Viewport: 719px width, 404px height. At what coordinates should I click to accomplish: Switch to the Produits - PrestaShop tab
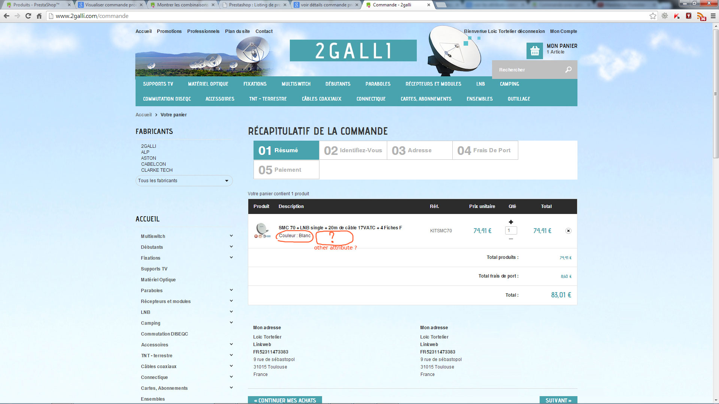click(x=36, y=5)
